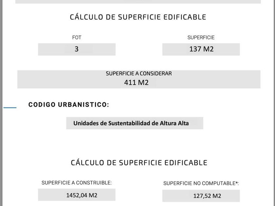Click the word Sustentabilidad in the code box
Viewport: 275px width, 206px height.
click(x=129, y=123)
